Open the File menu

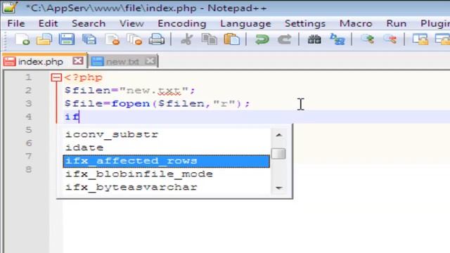[16, 23]
